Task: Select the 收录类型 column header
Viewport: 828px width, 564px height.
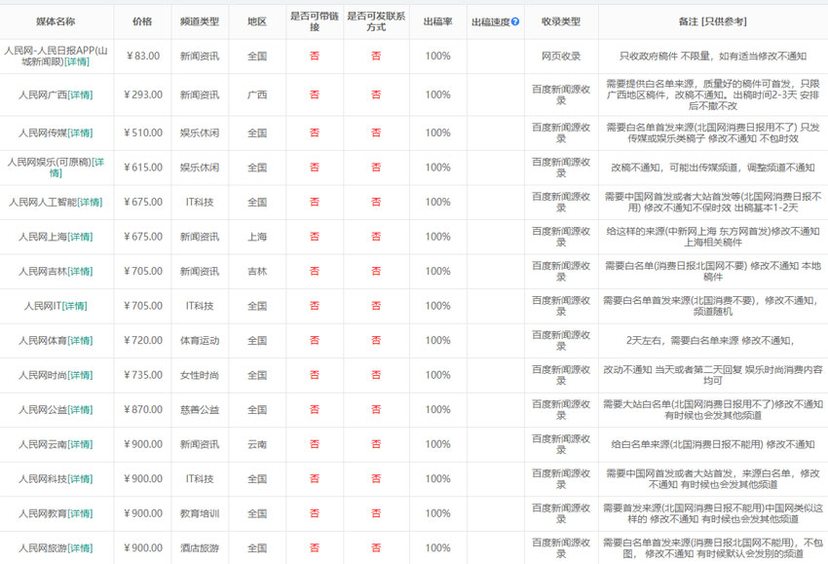Action: click(x=560, y=21)
